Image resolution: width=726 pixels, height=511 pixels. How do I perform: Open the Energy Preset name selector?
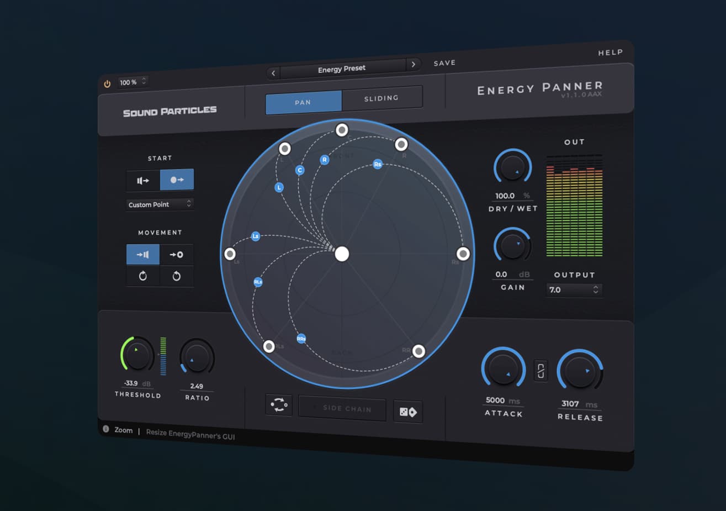(x=342, y=69)
